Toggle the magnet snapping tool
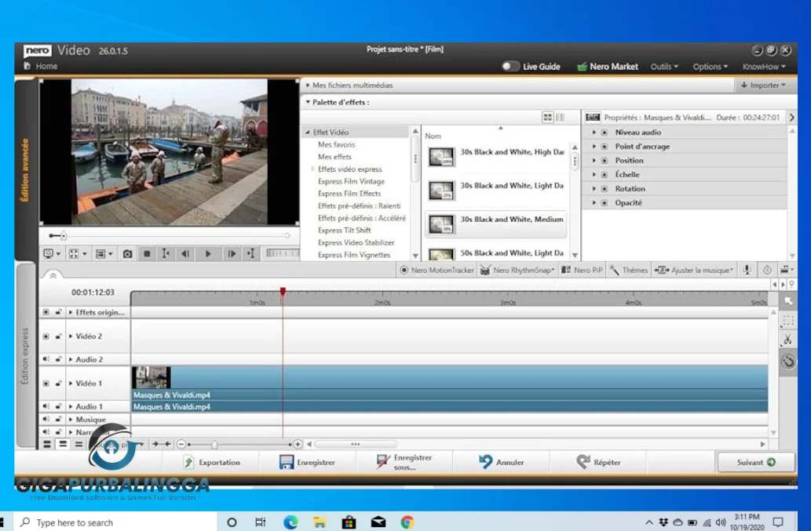The image size is (811, 531). (x=787, y=361)
